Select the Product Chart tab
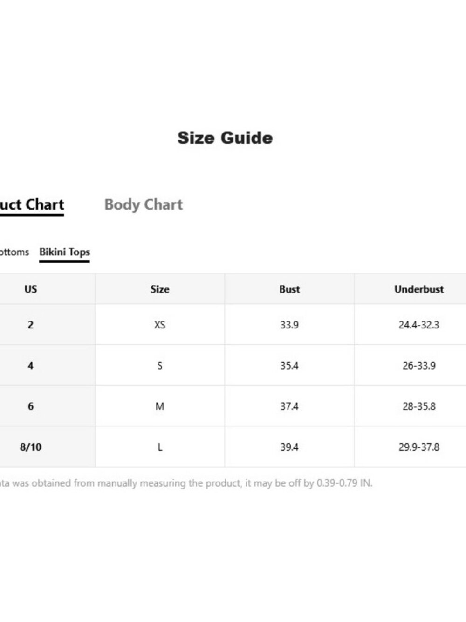The image size is (466, 622). (32, 205)
